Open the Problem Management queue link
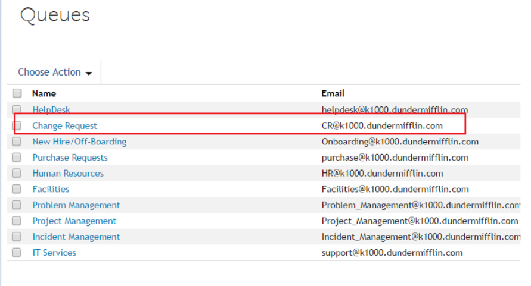531x286 pixels. click(x=76, y=205)
